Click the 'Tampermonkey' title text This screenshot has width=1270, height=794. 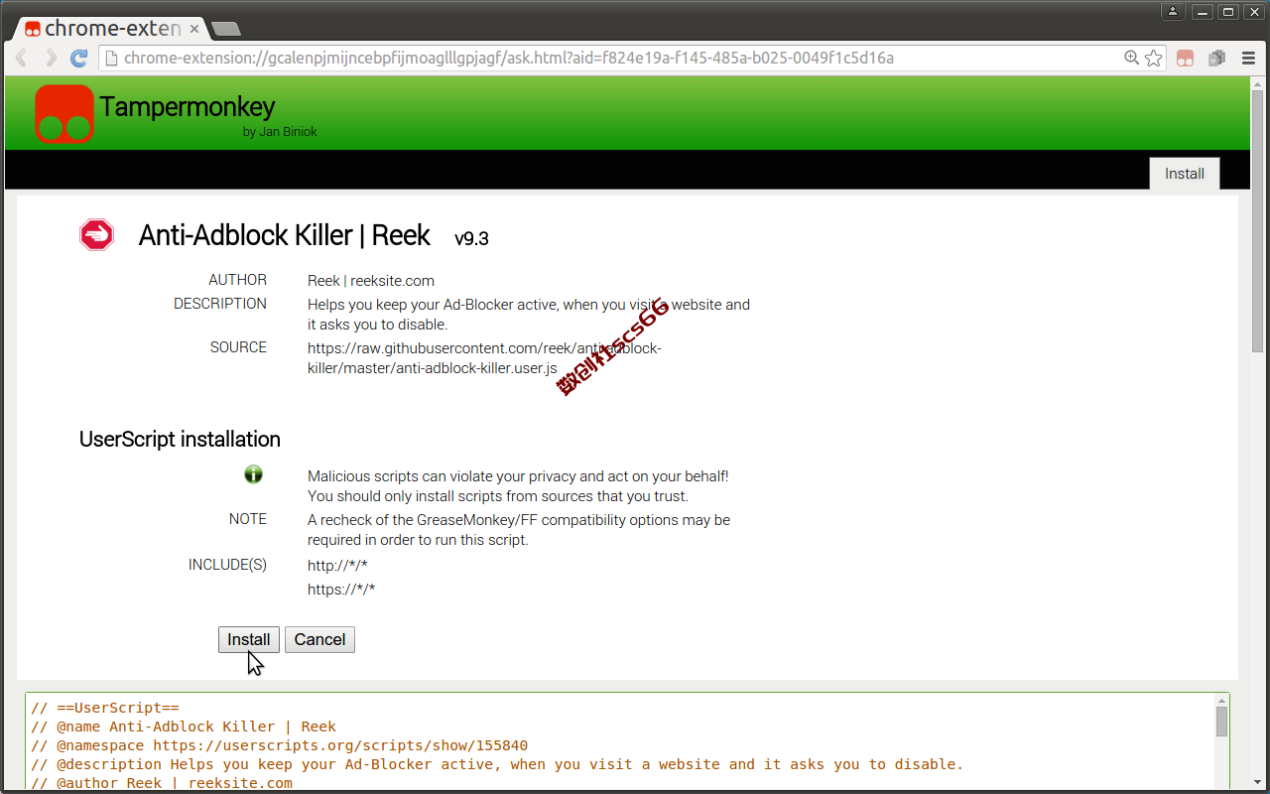187,106
